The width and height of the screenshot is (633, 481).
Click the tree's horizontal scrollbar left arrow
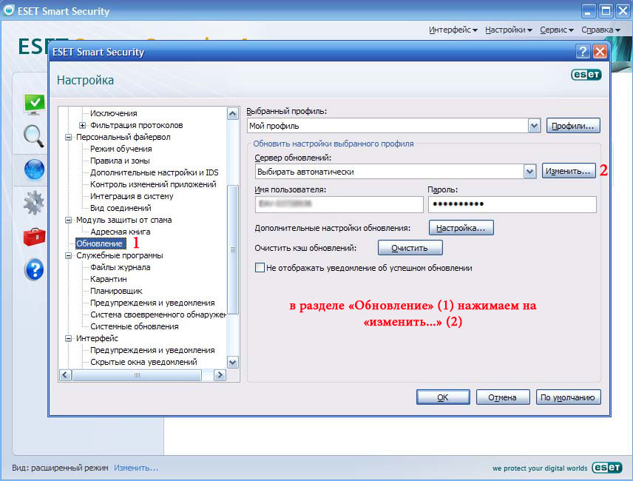(65, 375)
